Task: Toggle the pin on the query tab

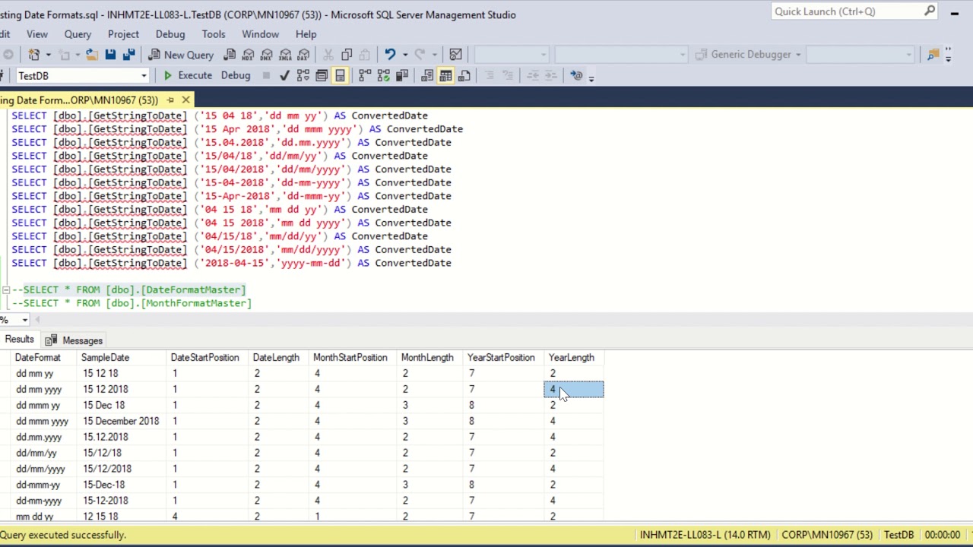Action: click(x=170, y=100)
